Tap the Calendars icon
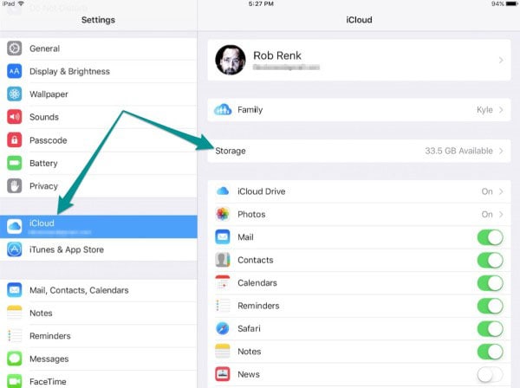Viewport: 520px width, 388px height. click(223, 282)
